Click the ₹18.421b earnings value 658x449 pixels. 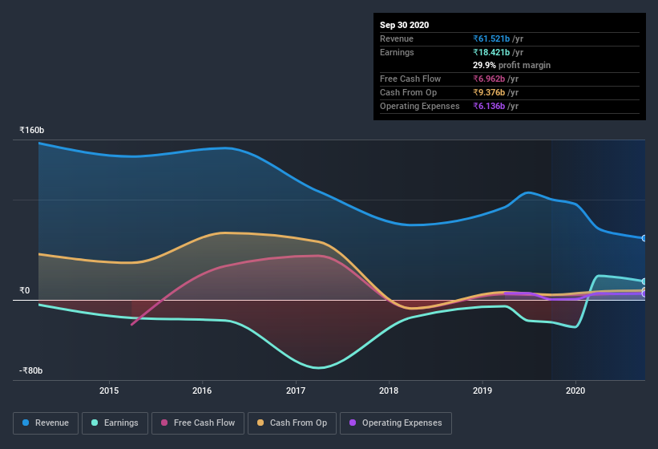point(491,52)
